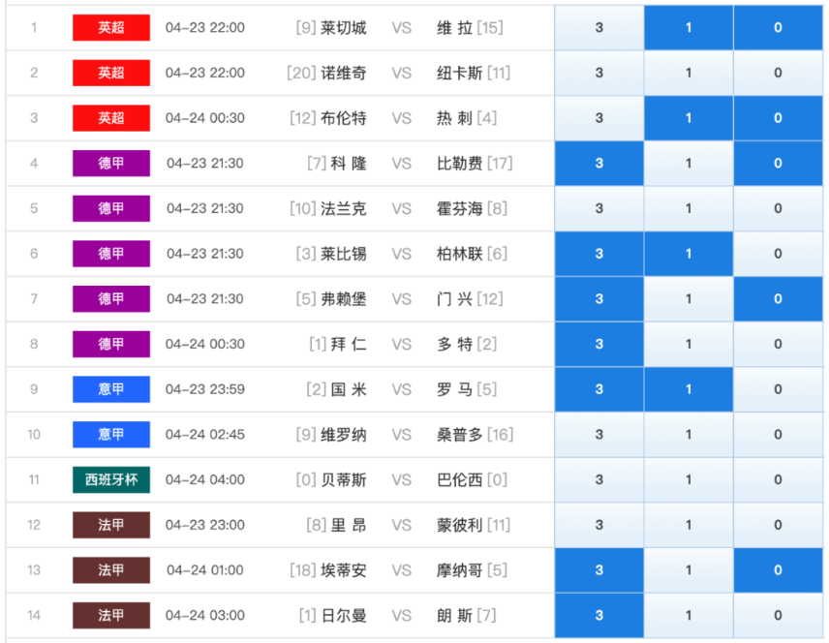Click the 英超 tag for 诺维奇 match

(x=111, y=73)
